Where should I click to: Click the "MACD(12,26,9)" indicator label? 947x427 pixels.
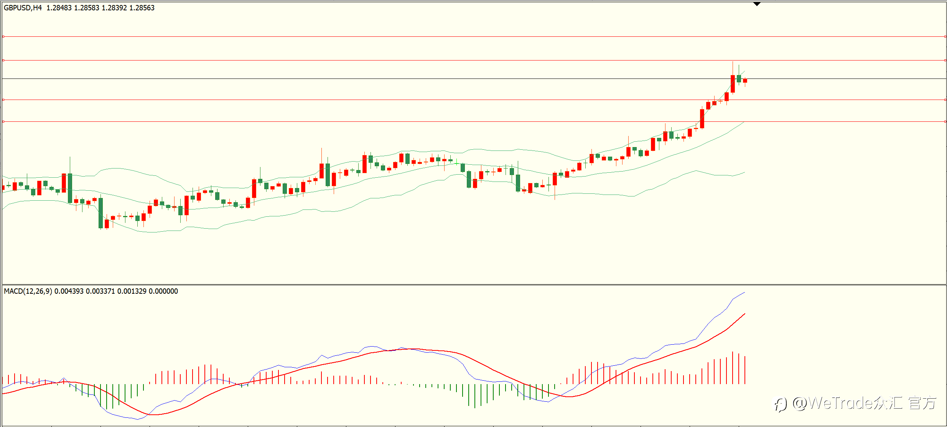(x=28, y=291)
